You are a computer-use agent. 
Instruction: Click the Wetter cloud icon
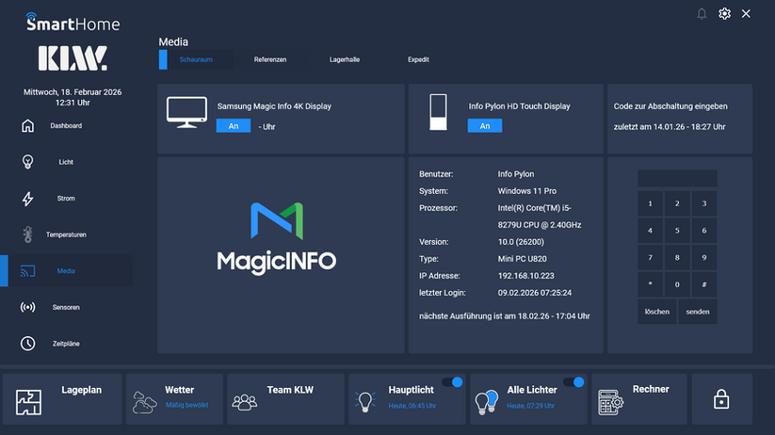pos(144,402)
